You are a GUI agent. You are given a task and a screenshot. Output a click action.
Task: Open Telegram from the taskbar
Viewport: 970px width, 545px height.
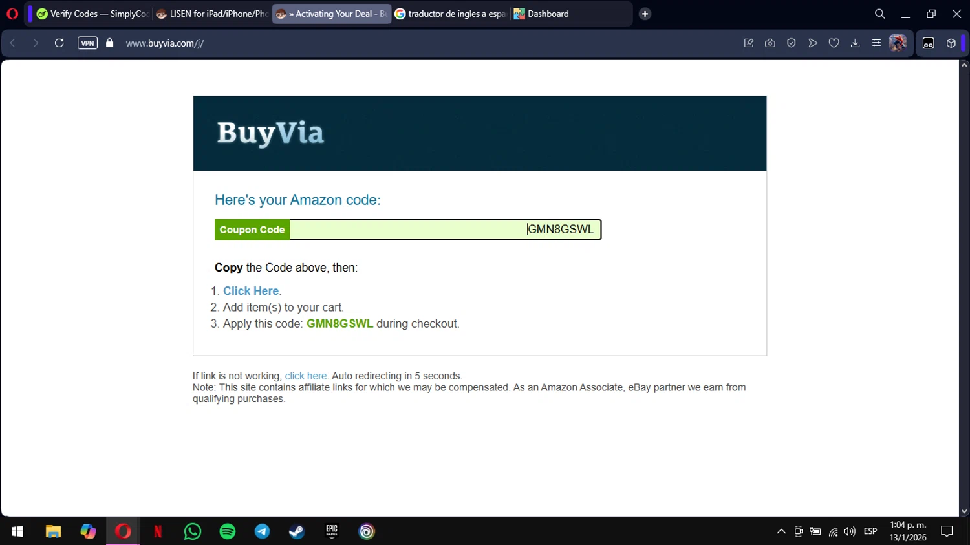(263, 531)
